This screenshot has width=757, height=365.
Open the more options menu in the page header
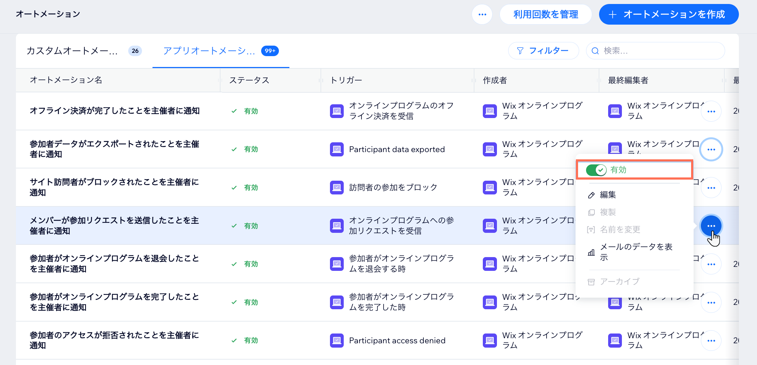482,14
